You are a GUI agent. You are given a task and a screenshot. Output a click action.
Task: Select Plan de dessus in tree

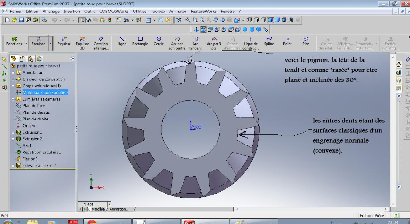(36, 112)
